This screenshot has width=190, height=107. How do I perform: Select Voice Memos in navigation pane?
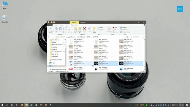(56, 40)
